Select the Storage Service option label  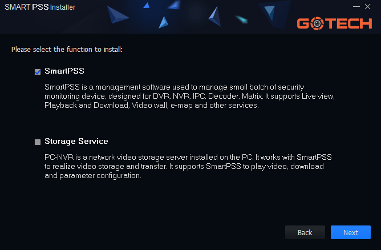(76, 141)
